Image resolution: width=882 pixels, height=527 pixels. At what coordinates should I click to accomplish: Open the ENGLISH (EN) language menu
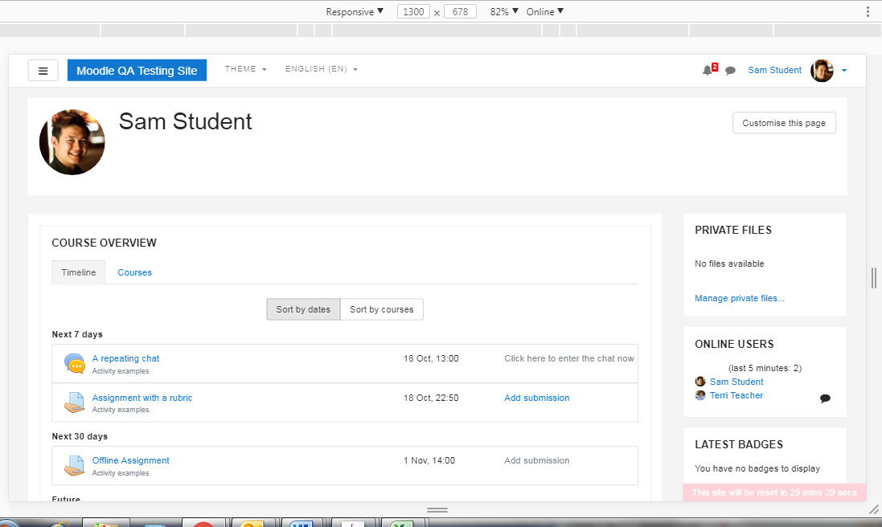click(321, 69)
